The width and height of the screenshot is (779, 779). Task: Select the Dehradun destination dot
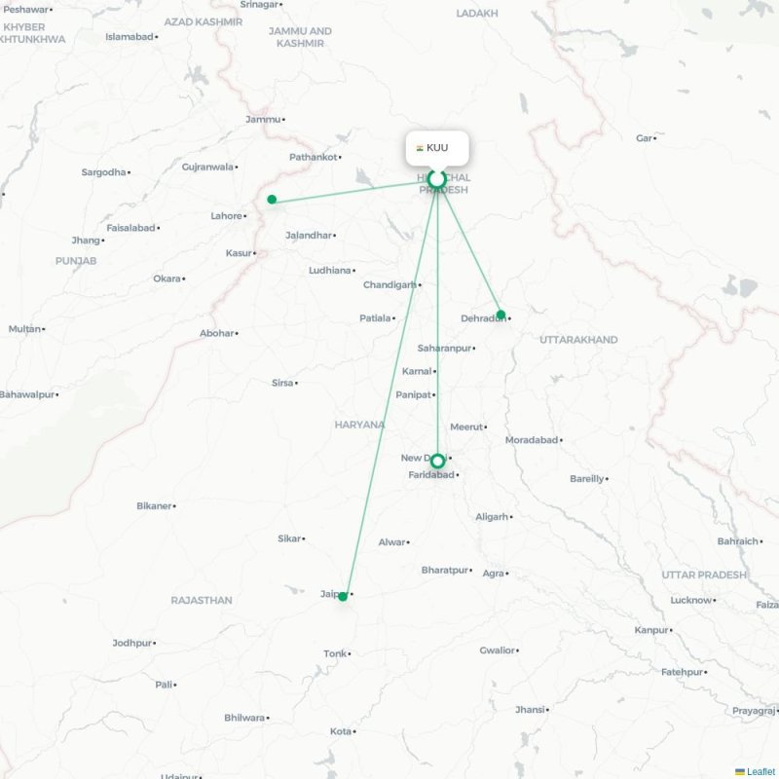point(501,315)
